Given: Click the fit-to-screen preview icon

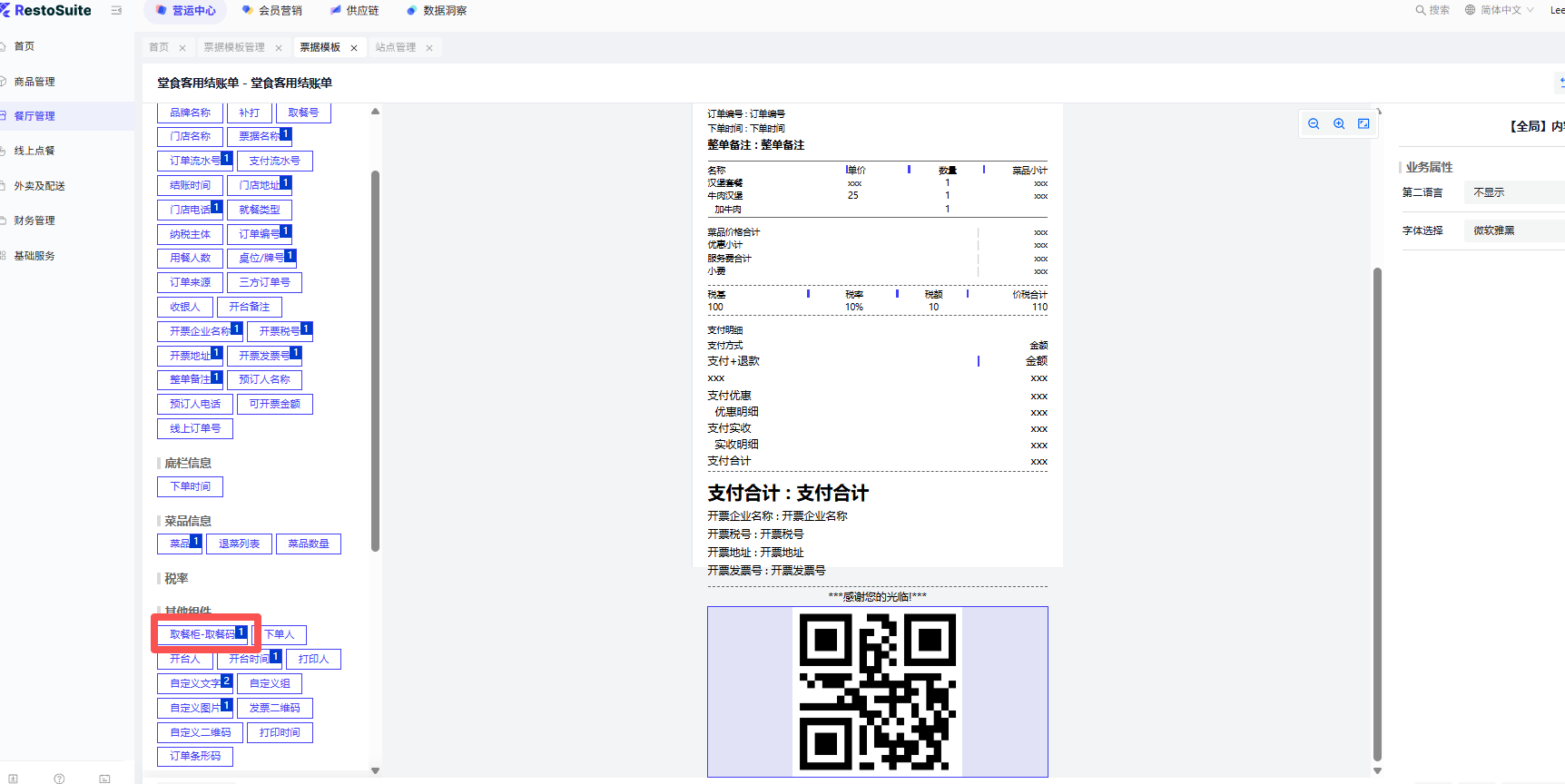Looking at the screenshot, I should (x=1363, y=124).
